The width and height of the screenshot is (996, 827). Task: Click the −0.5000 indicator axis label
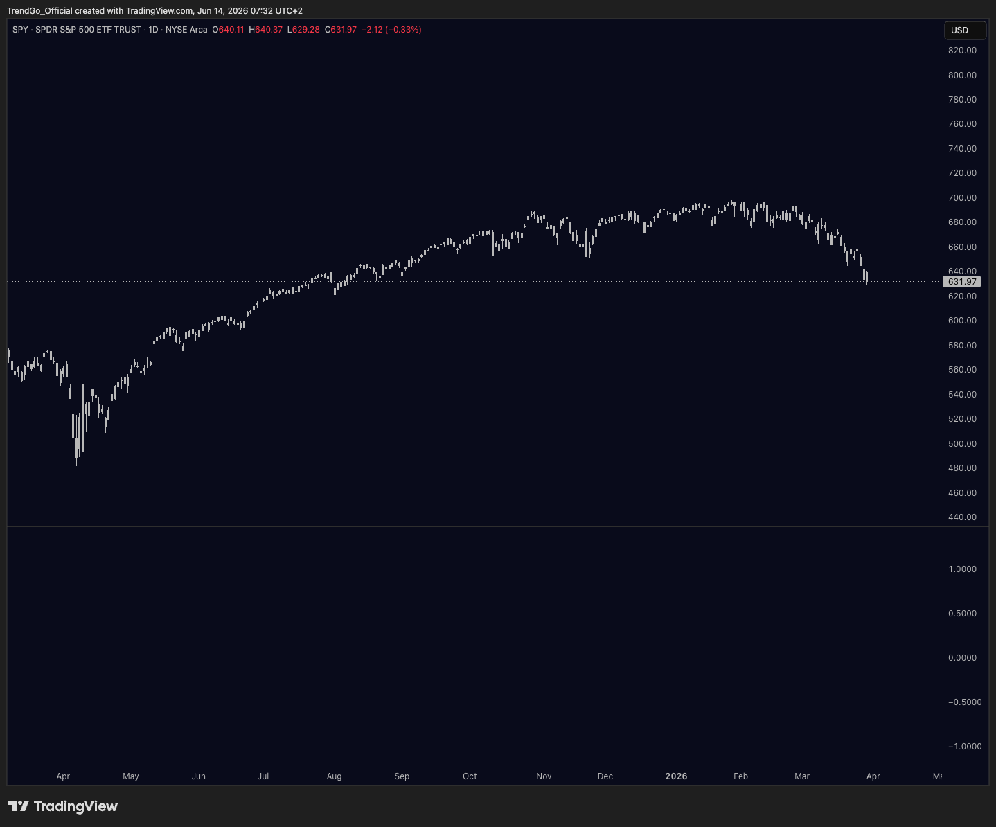point(965,702)
